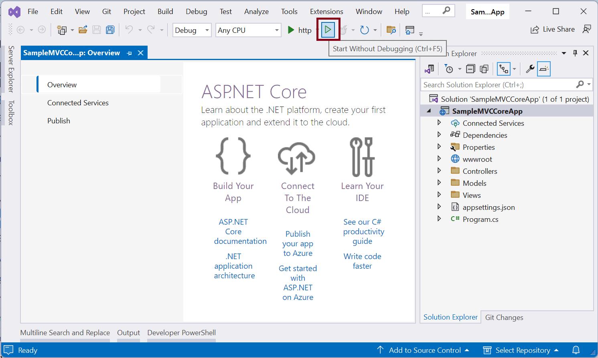Start the app without debugging
598x358 pixels.
point(328,30)
